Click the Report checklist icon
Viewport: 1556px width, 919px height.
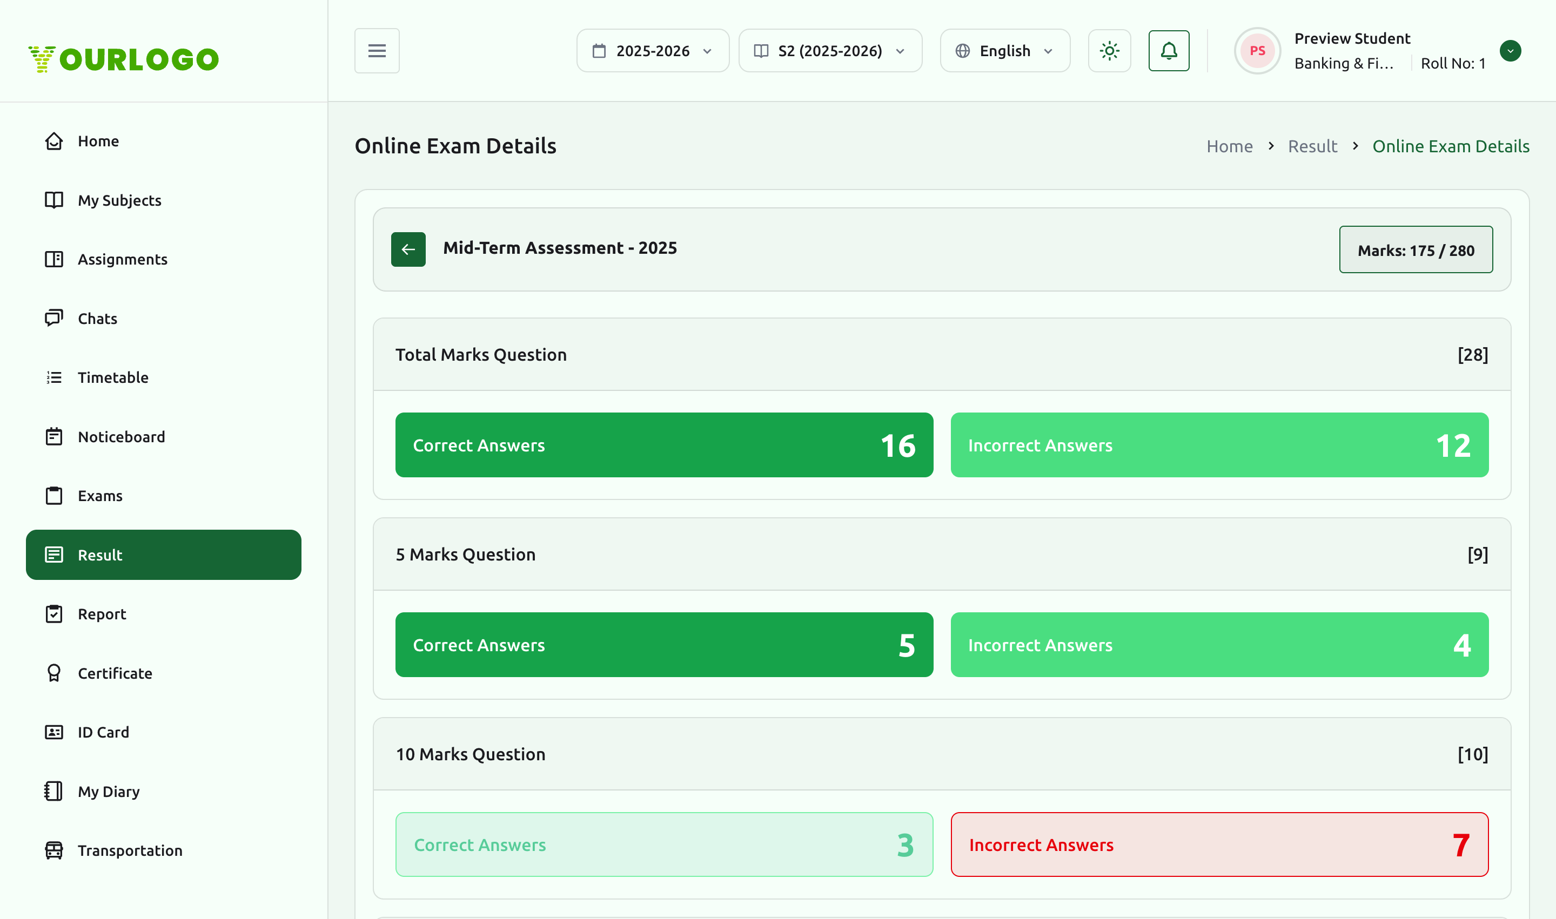pos(54,614)
